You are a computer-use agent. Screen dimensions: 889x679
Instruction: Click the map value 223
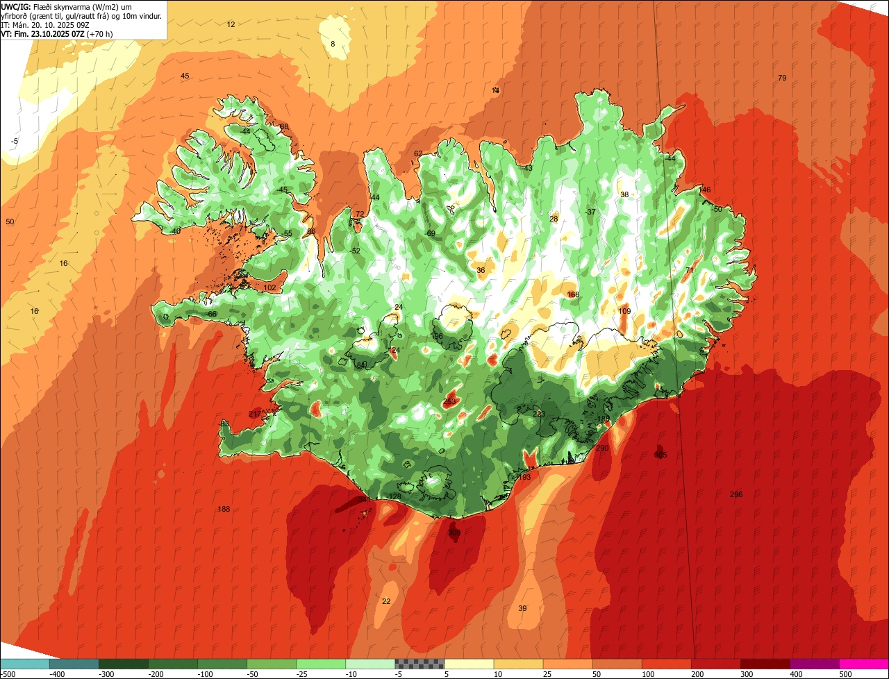(x=539, y=413)
